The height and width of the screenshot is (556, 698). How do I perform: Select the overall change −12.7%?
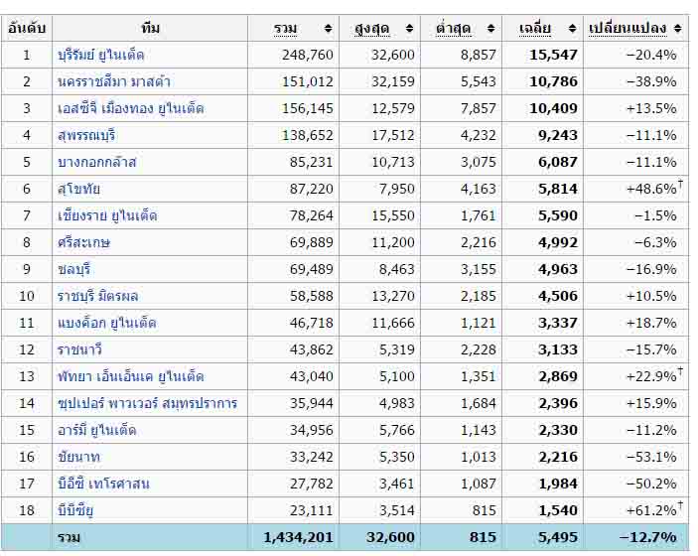tap(648, 537)
